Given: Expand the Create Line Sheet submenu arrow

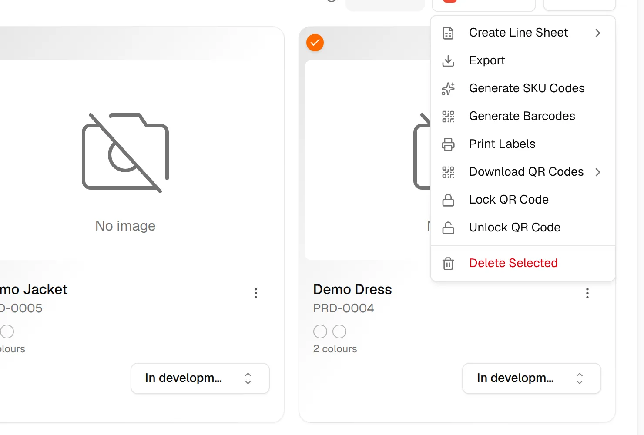Looking at the screenshot, I should [x=598, y=33].
